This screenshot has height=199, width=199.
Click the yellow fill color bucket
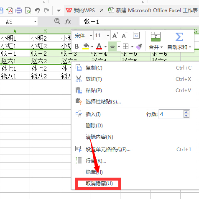tap(86, 47)
